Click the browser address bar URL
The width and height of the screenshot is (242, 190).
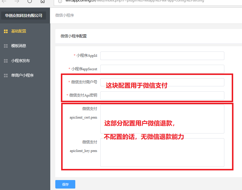tap(135, 1)
